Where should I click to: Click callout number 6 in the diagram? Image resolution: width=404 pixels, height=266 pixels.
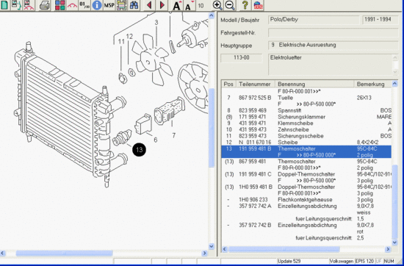tap(156, 140)
